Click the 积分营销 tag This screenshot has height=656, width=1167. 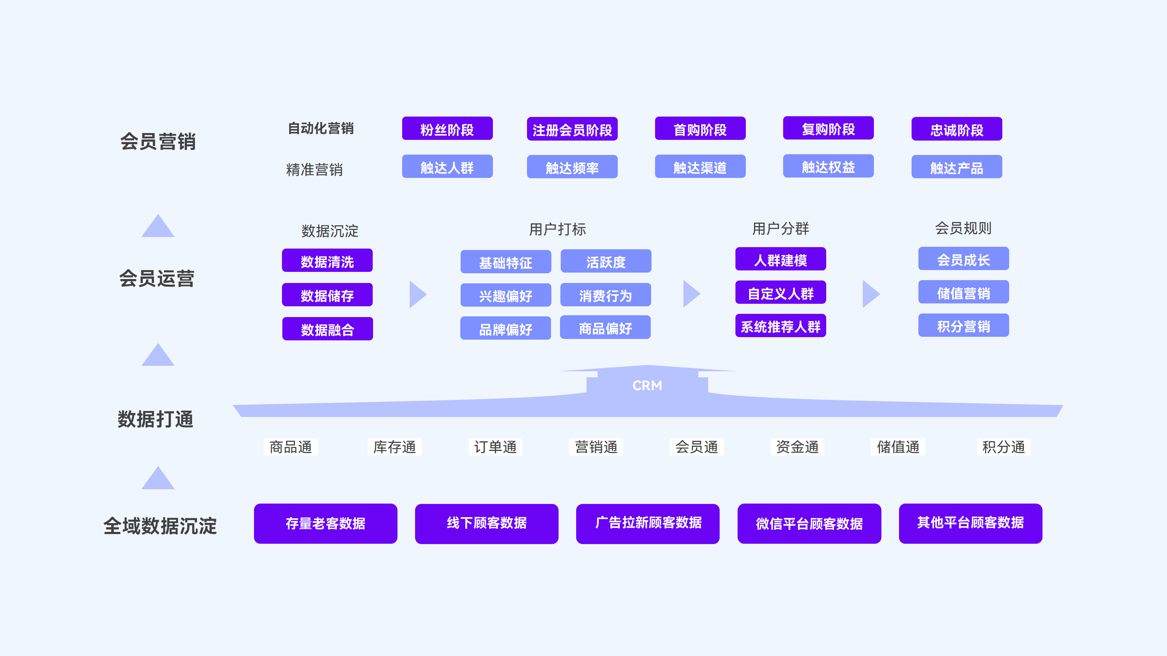point(964,325)
